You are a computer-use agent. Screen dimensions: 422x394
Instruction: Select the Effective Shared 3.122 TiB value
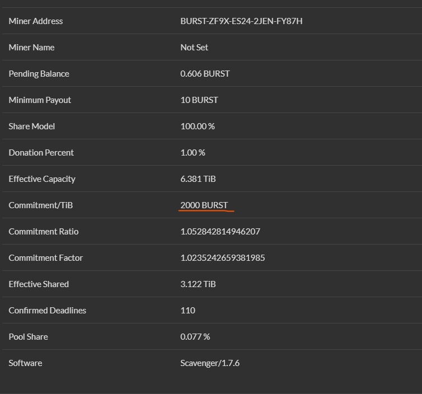(x=198, y=284)
